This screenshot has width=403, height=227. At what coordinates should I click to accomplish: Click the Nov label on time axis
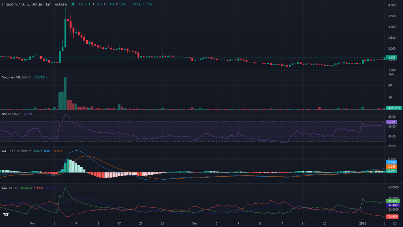pos(33,223)
